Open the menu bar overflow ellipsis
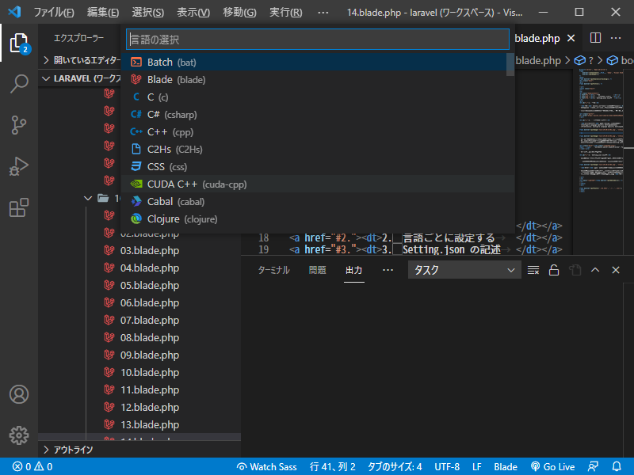Screen dimensions: 634x475 click(323, 12)
